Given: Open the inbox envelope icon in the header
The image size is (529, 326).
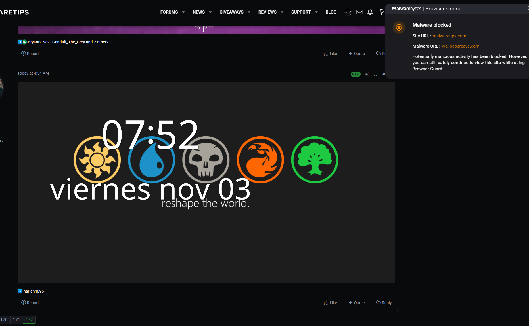Looking at the screenshot, I should pyautogui.click(x=359, y=12).
